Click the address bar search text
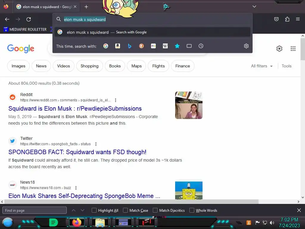 click(85, 19)
